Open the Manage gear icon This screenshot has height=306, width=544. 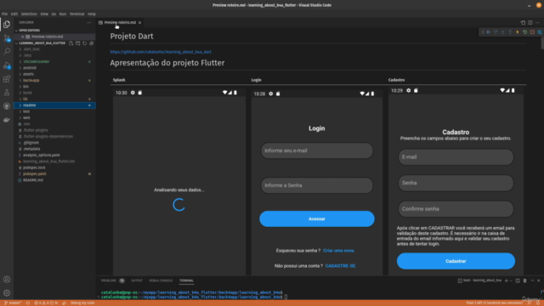[x=7, y=292]
